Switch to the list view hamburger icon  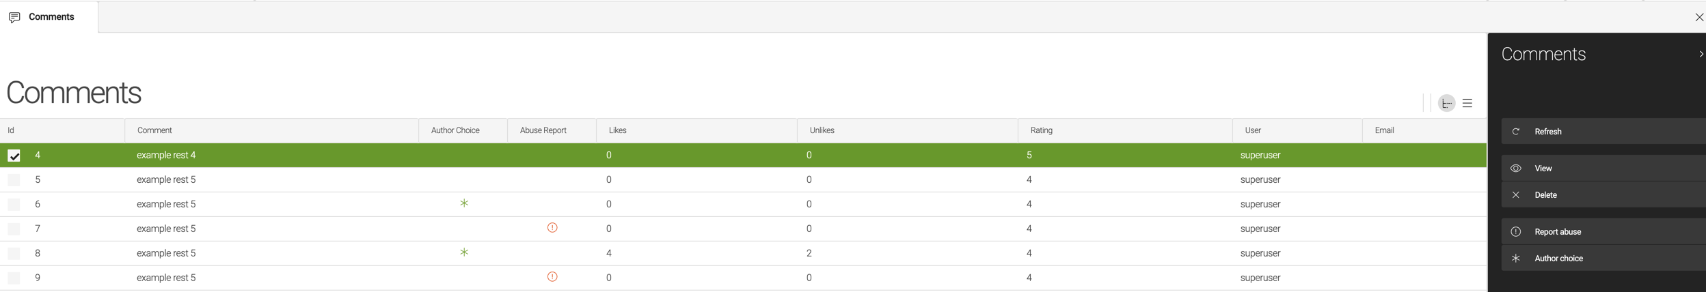[1467, 104]
